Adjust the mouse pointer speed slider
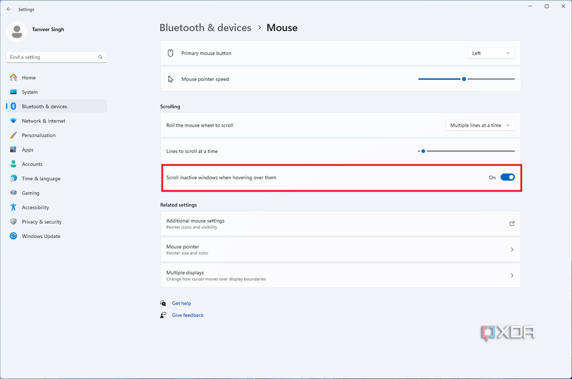The height and width of the screenshot is (379, 572). coord(463,79)
